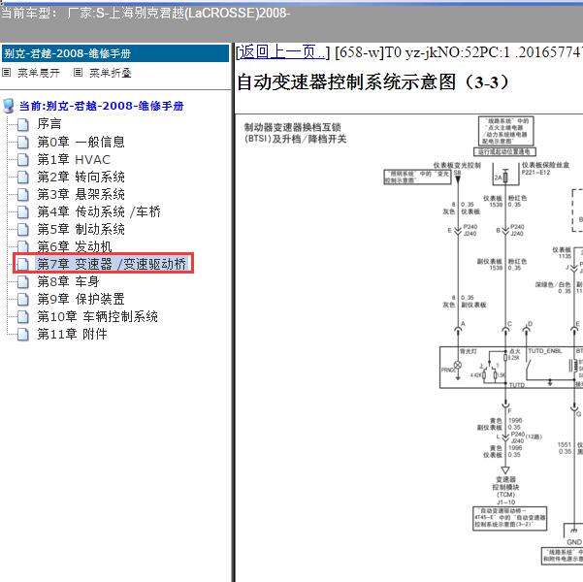Click the page icon next to 第8章
The height and width of the screenshot is (582, 583).
pyautogui.click(x=23, y=282)
